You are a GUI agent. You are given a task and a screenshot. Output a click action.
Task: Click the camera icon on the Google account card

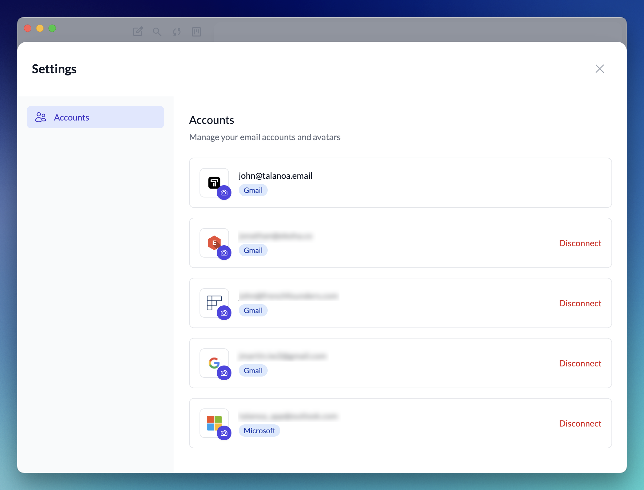pos(224,373)
